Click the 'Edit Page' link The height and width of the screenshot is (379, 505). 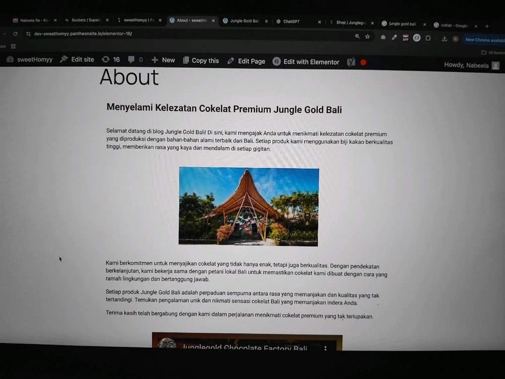(246, 61)
